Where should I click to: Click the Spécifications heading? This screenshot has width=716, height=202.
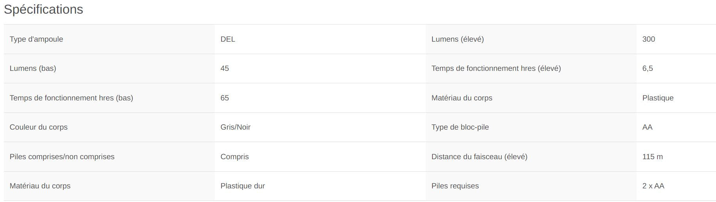(43, 9)
